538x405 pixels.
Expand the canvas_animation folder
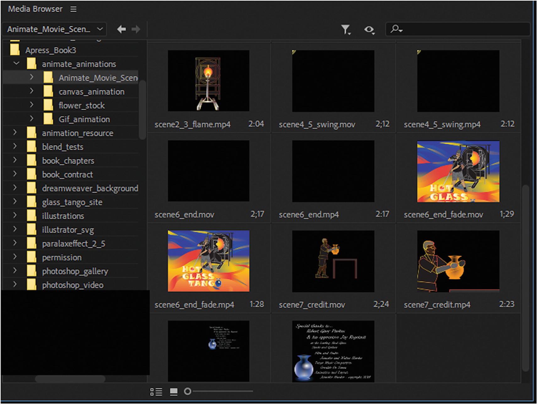[31, 91]
